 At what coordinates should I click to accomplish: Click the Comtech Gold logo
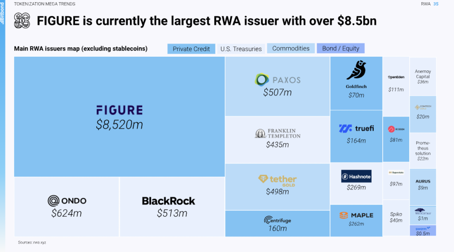[423, 107]
